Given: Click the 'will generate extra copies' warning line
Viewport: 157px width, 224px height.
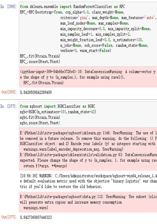Looking at the screenshot, I should [71, 202].
